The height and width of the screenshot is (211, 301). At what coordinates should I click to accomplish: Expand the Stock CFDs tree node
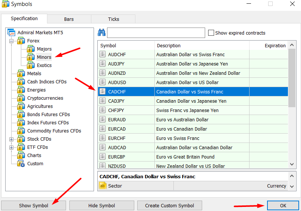(x=11, y=139)
